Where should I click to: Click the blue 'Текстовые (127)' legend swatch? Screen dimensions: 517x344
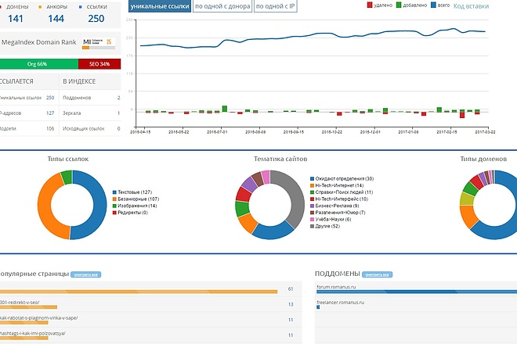click(114, 192)
